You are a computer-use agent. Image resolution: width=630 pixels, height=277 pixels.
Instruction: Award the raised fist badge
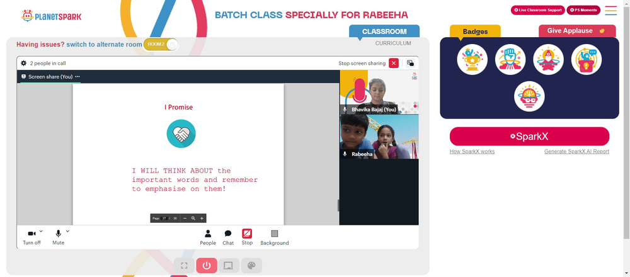point(510,59)
